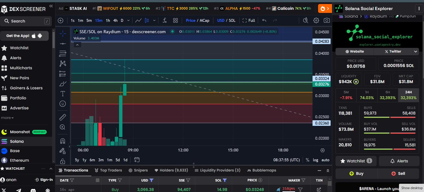The image size is (424, 192).
Task: Click the red Sell button
Action: [398, 173]
